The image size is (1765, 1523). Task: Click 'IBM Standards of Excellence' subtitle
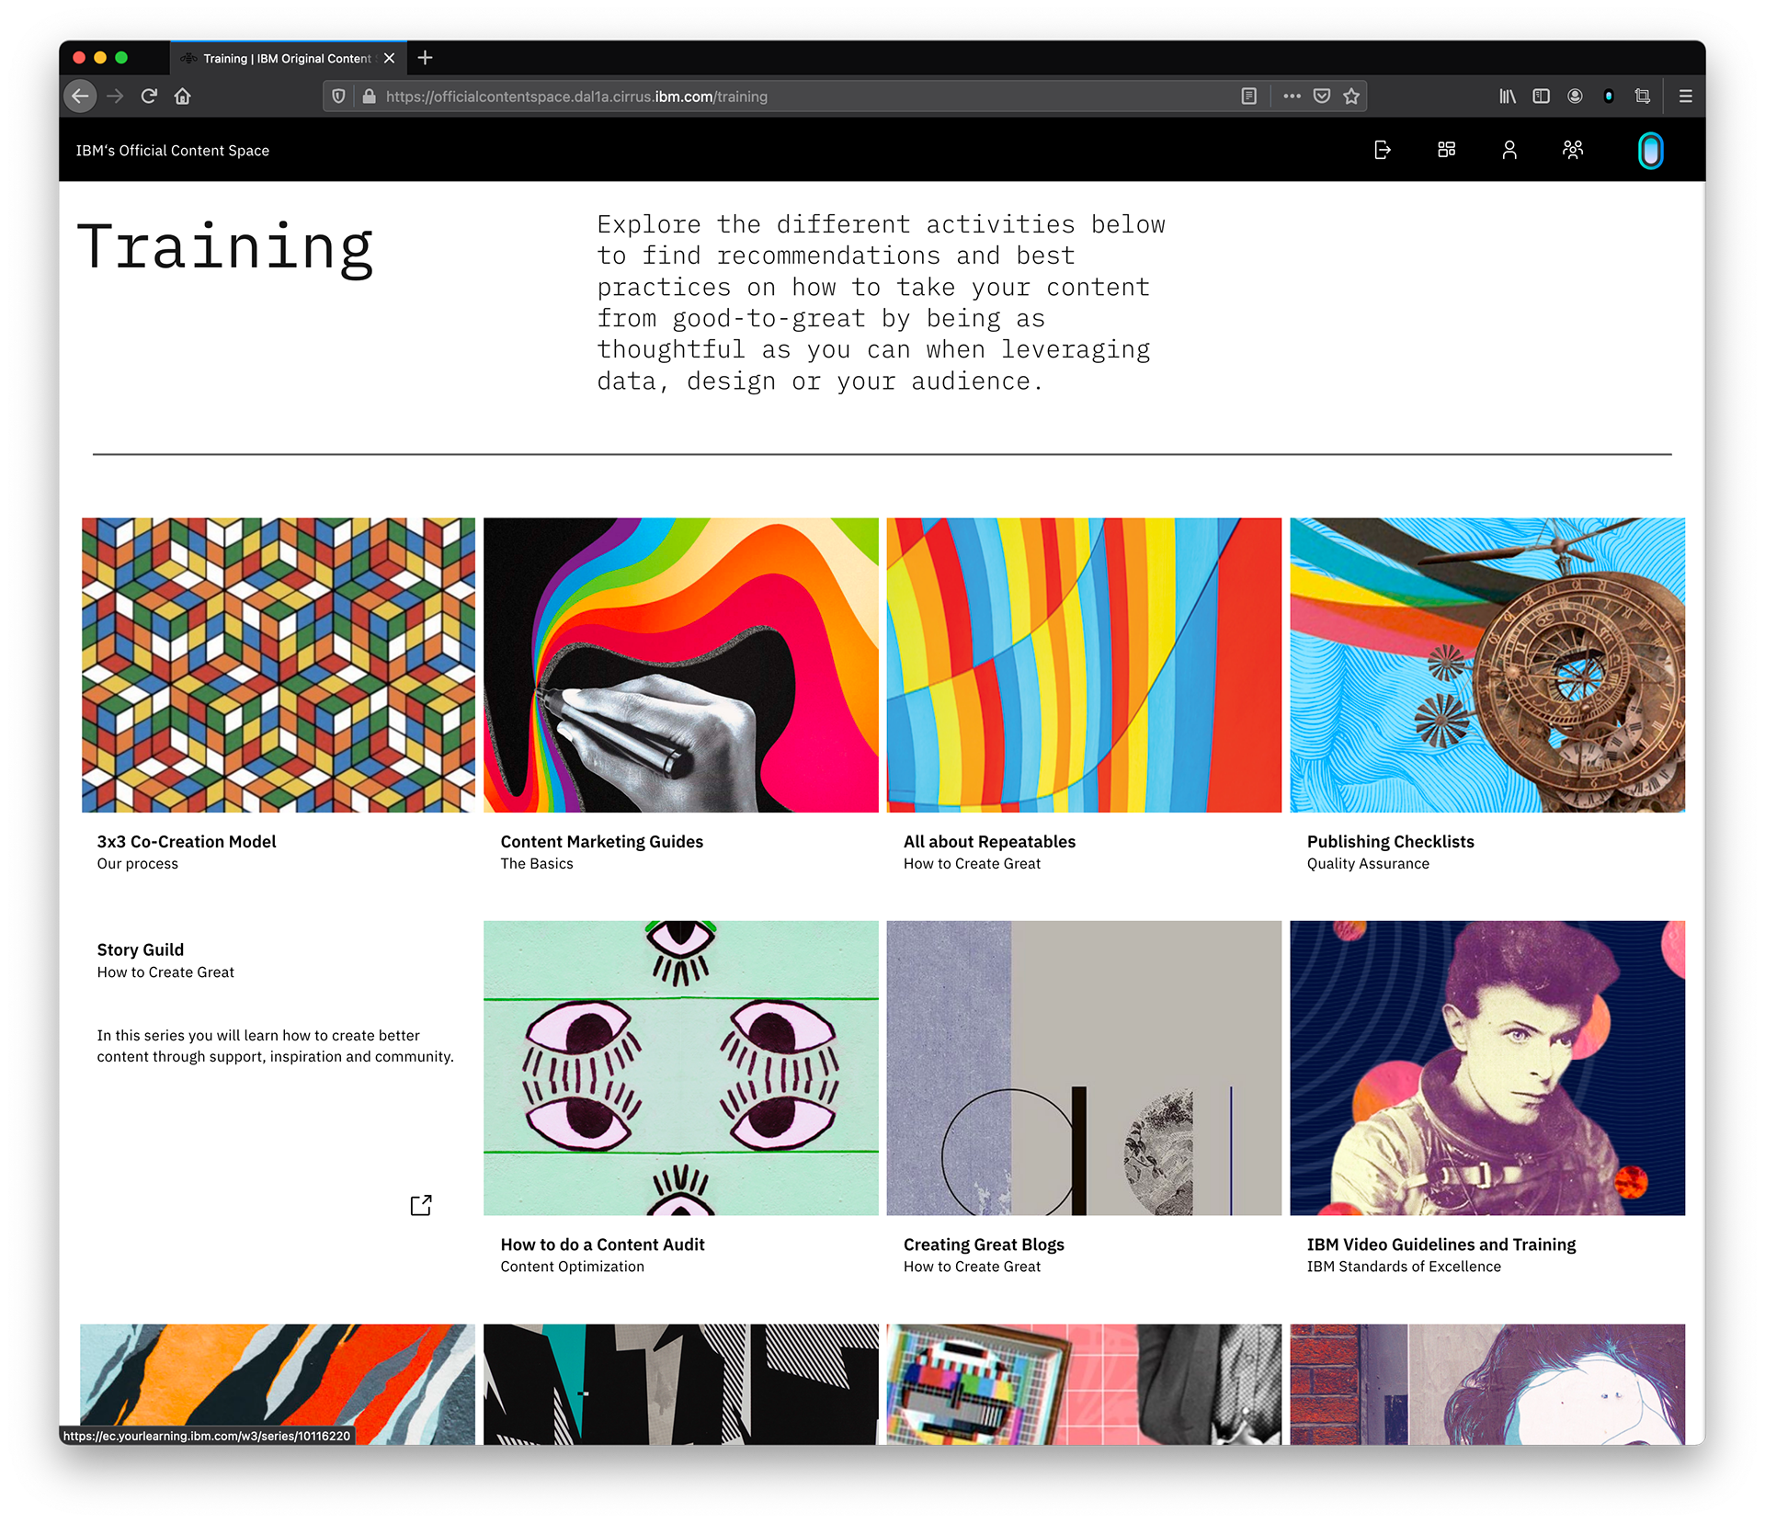[1404, 1267]
